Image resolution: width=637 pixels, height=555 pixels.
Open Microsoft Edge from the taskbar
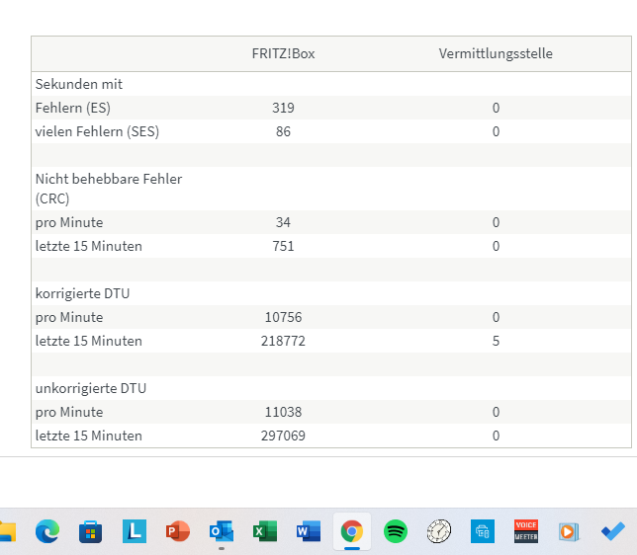click(47, 531)
